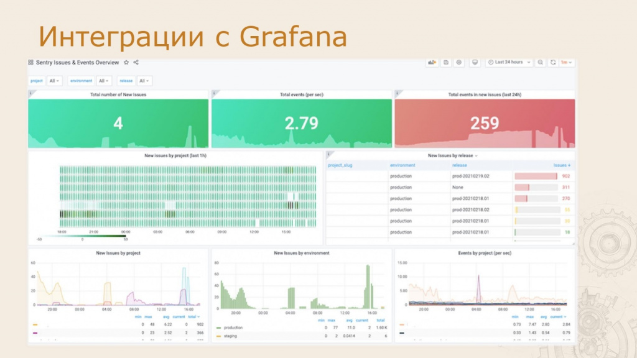Click the orange swatch in Events by project legend

coord(402,324)
